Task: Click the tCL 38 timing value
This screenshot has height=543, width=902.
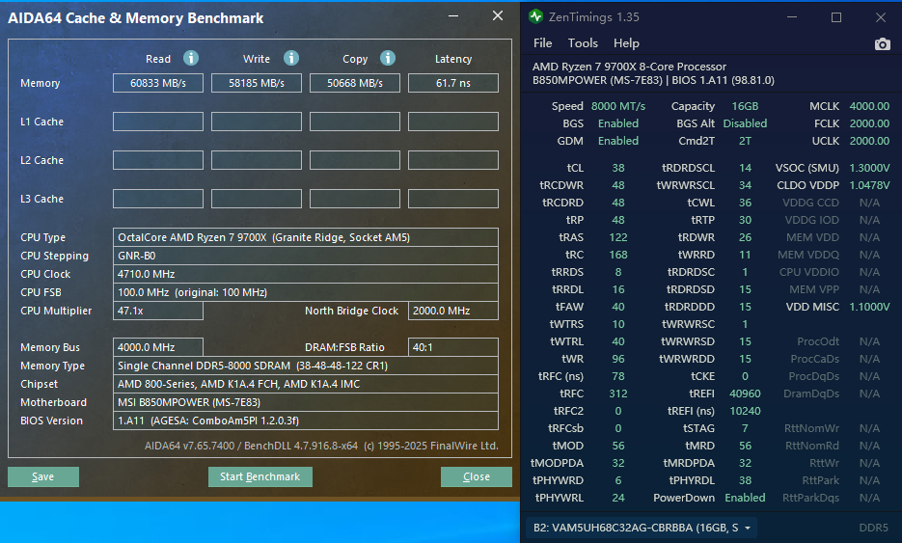Action: click(x=618, y=168)
